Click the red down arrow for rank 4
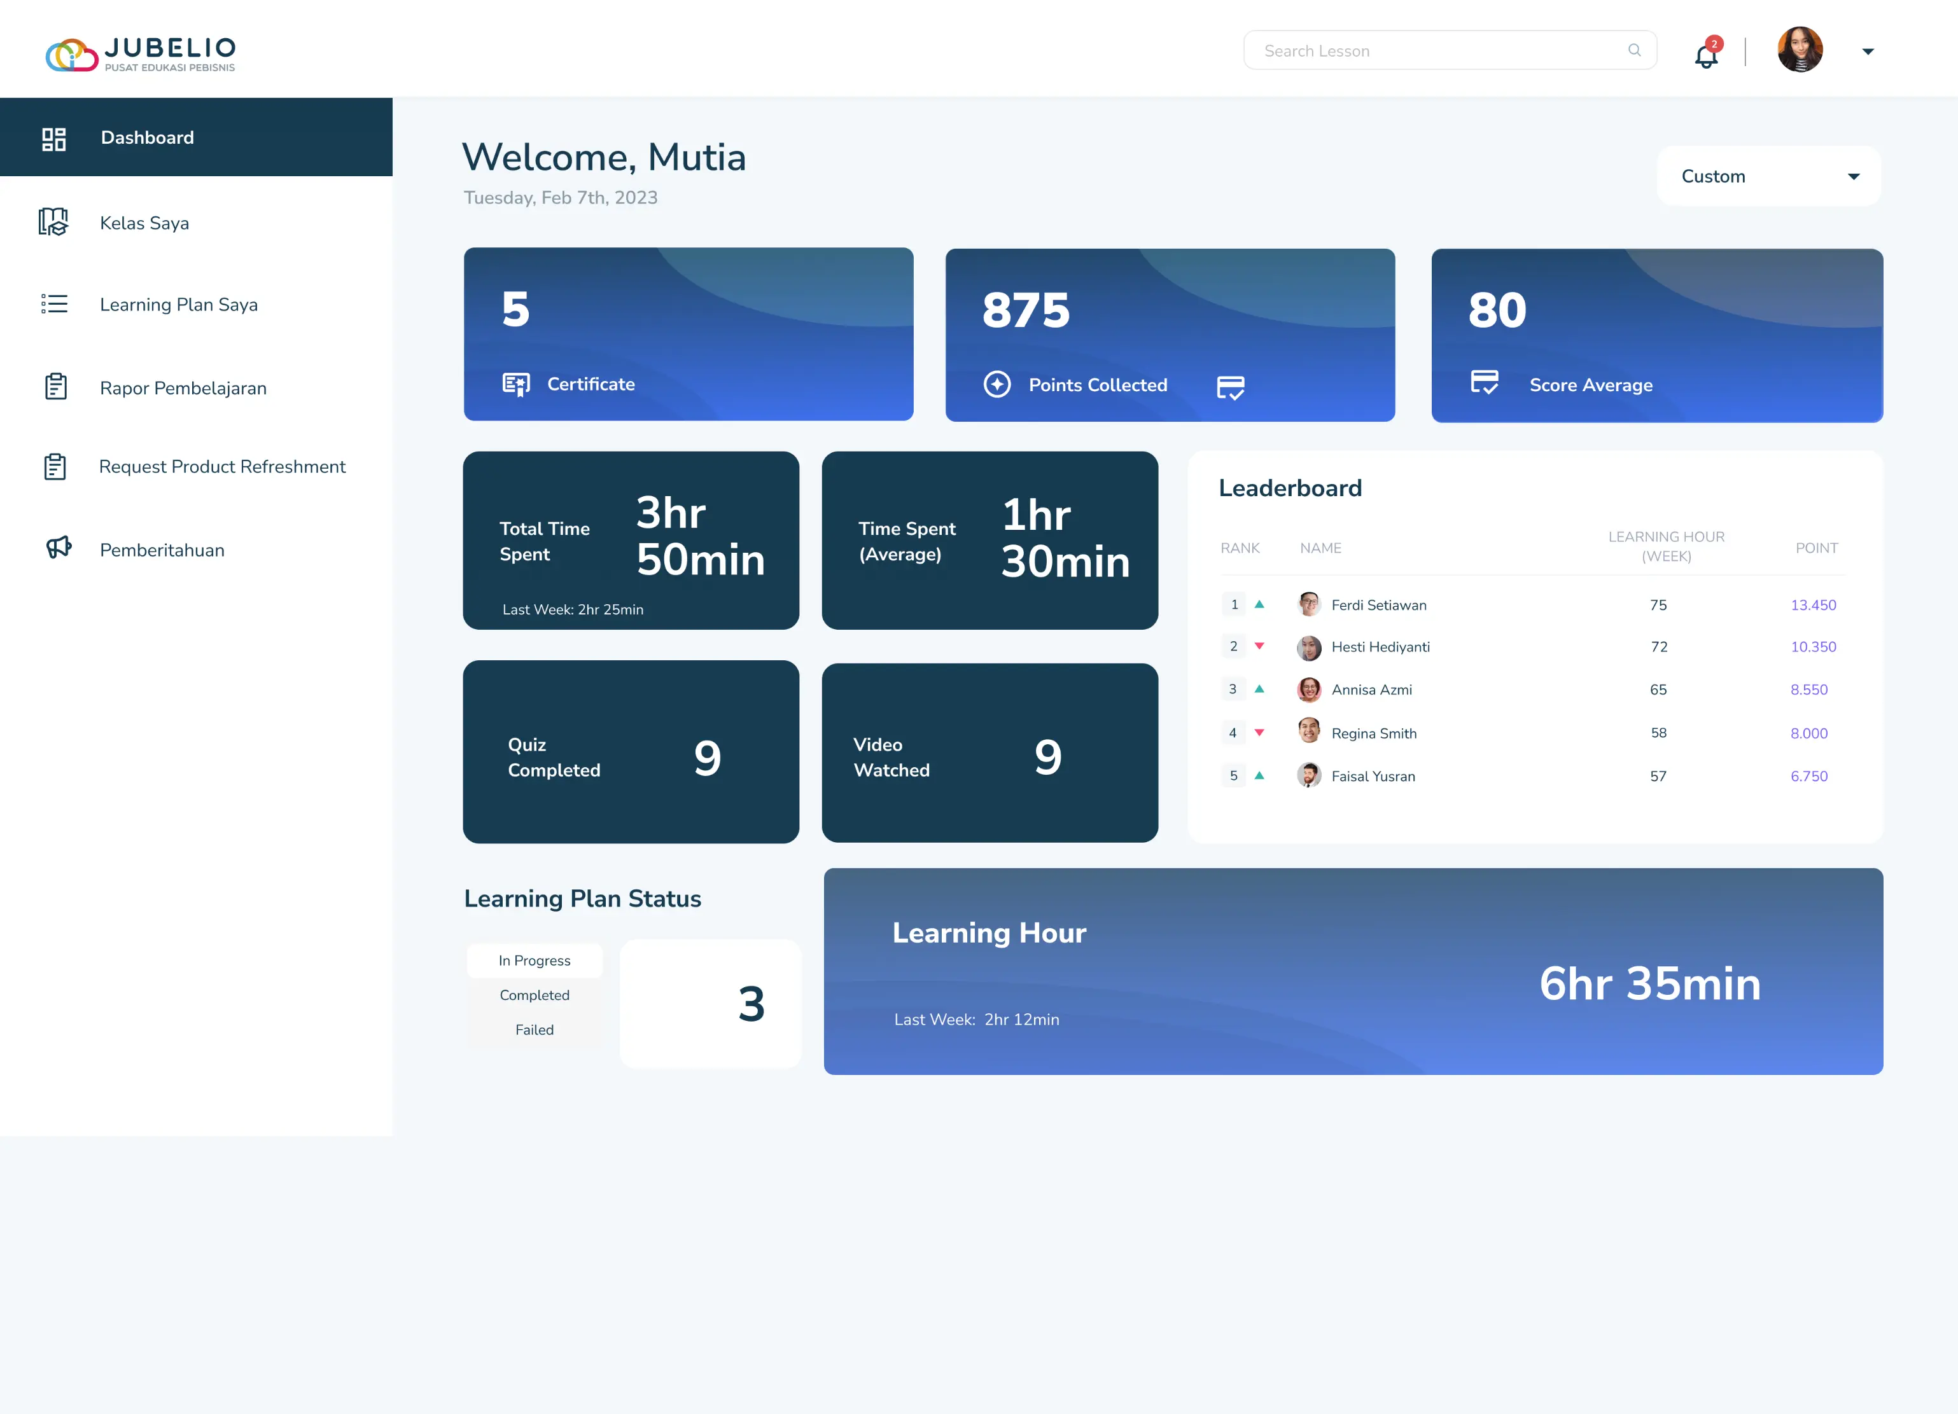Screen dimensions: 1958x1414 1259,733
